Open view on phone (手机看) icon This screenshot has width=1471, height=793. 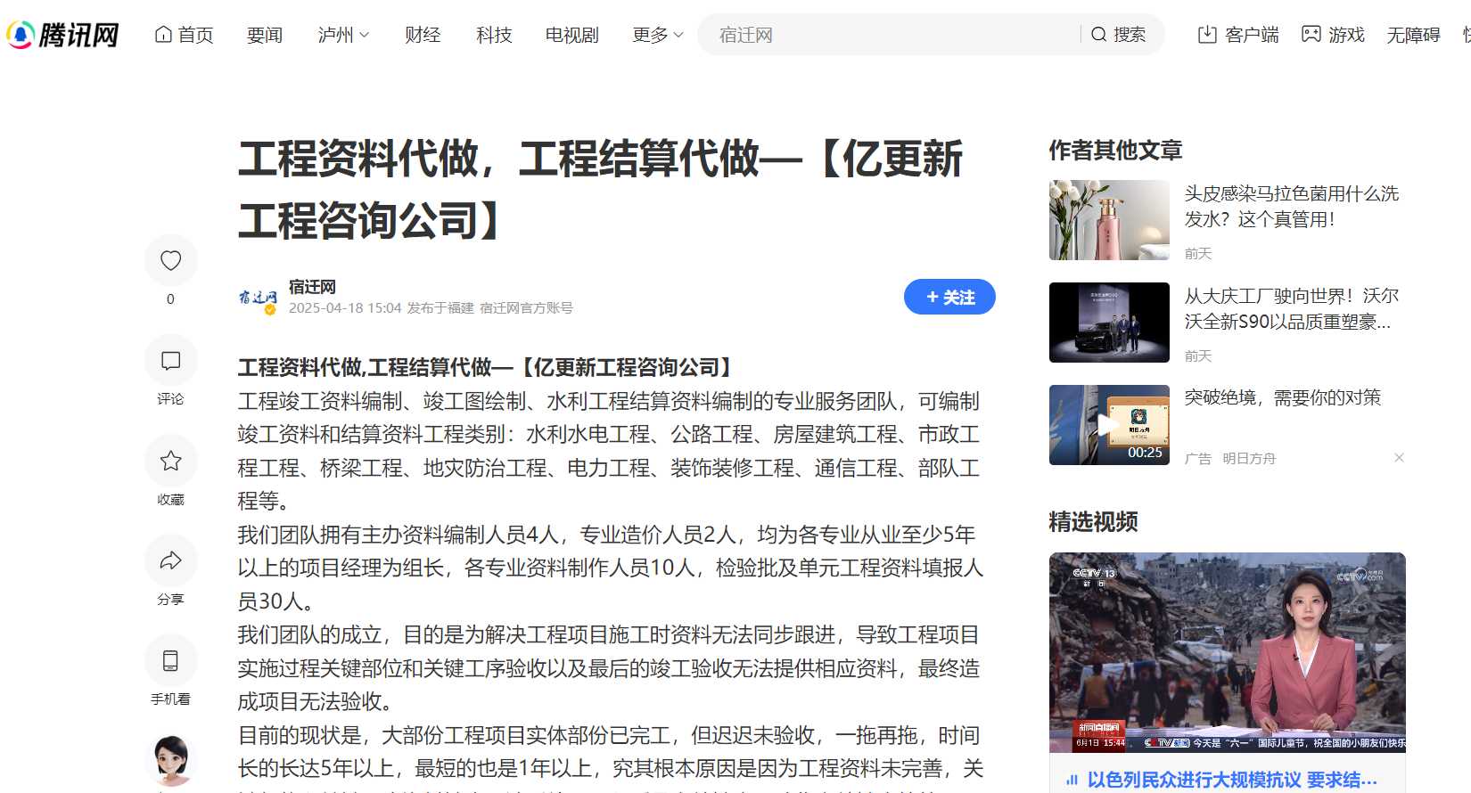[x=170, y=660]
